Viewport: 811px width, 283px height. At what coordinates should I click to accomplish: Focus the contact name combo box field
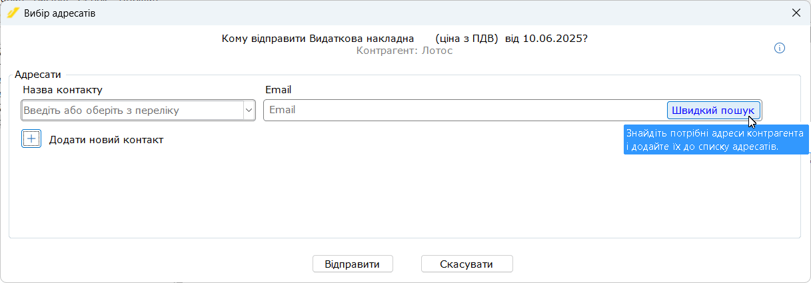[133, 111]
